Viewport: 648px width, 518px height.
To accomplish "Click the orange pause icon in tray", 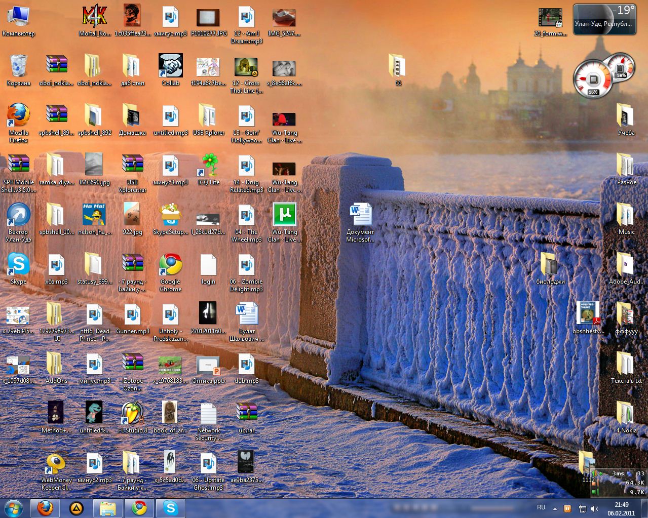I will (x=567, y=508).
